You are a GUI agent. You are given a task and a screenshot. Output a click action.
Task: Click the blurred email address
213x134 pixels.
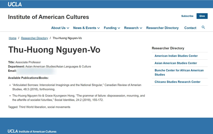36,71
